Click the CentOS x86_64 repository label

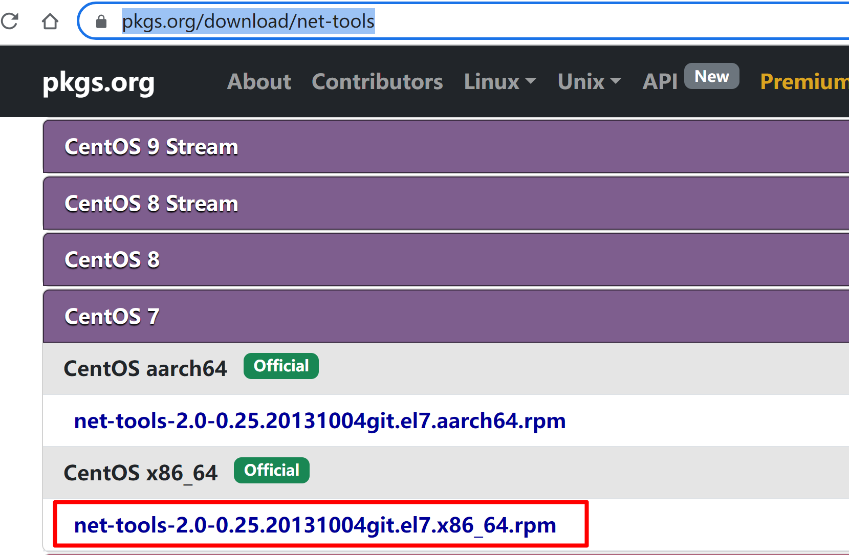141,473
